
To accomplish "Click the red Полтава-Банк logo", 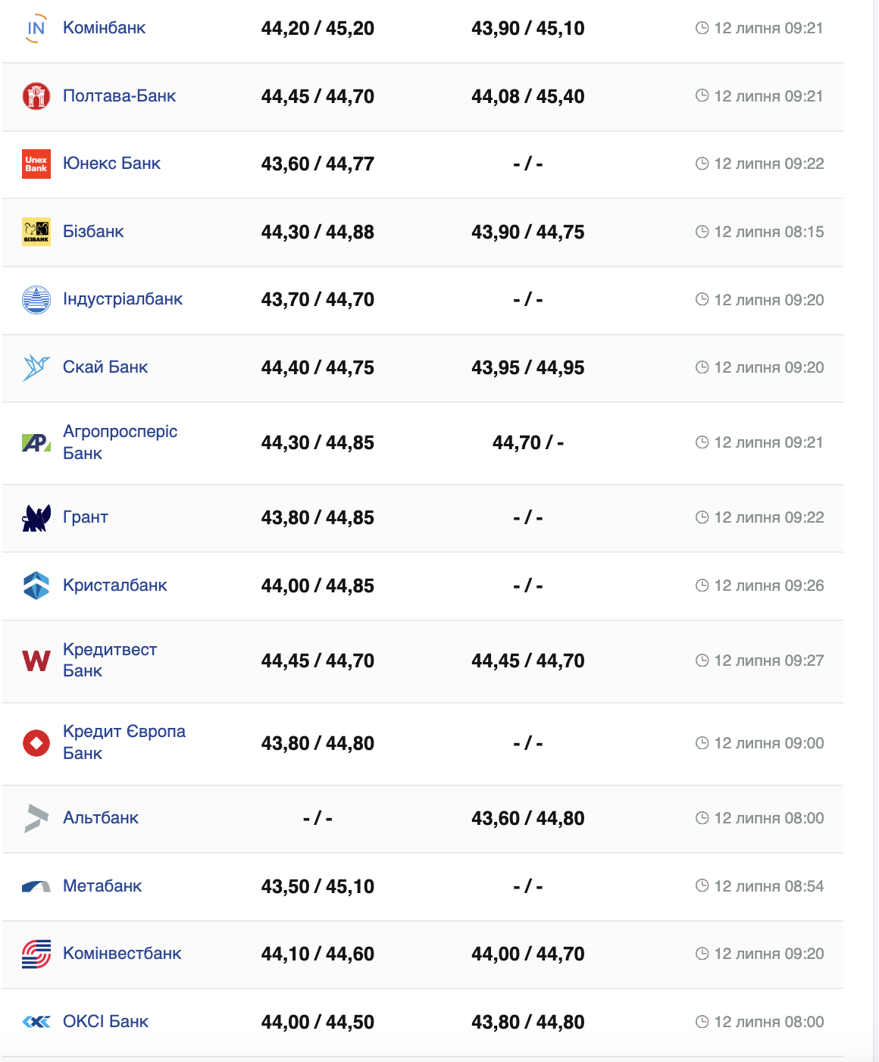I will tap(36, 96).
